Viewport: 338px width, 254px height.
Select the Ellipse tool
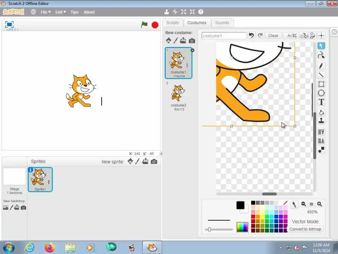pos(321,93)
